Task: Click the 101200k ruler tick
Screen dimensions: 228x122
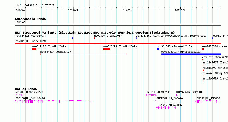Action: [x=127, y=10]
